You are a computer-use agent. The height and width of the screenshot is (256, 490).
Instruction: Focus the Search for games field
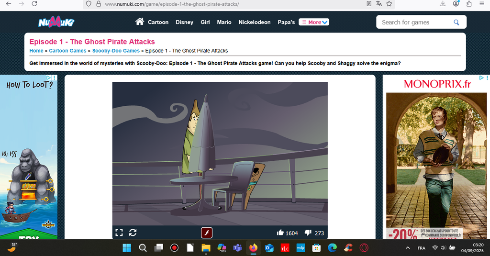click(x=414, y=22)
